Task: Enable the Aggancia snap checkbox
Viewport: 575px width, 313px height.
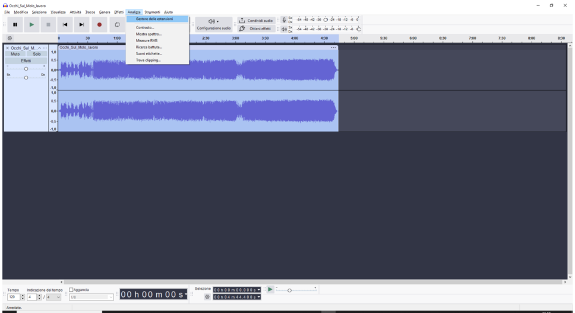Action: pyautogui.click(x=71, y=289)
